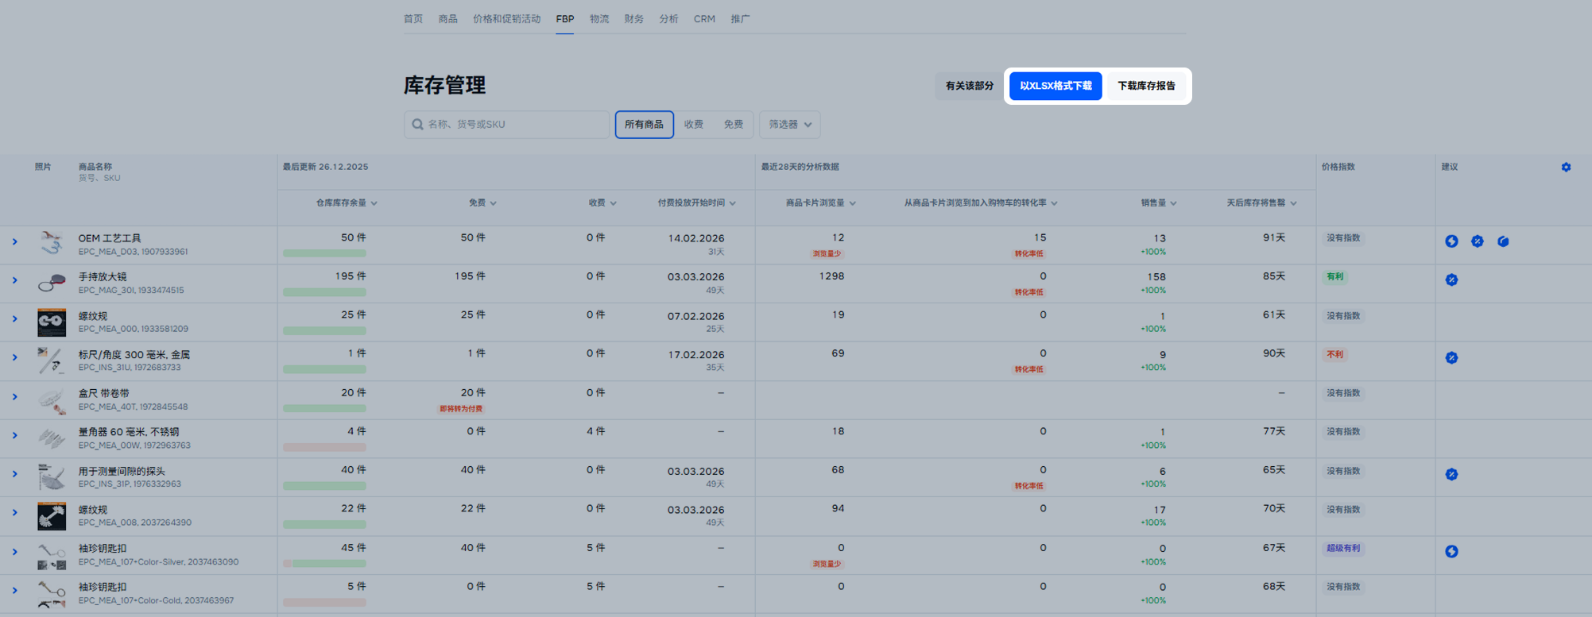Click third recommendation icon in OEM 工艺工具 row

(1502, 241)
